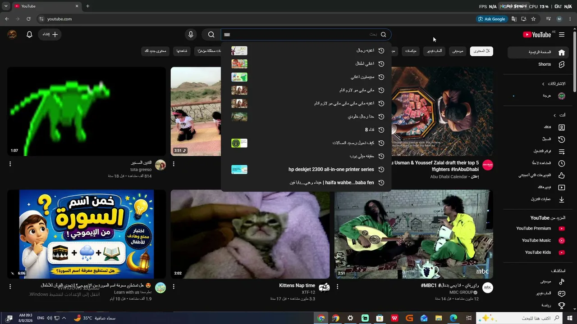
Task: Choose suggestion haifa wahbe...baba fen
Action: point(306,183)
